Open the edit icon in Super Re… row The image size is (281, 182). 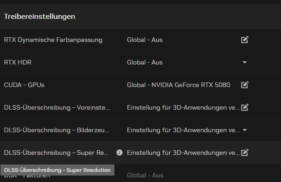[x=245, y=153]
